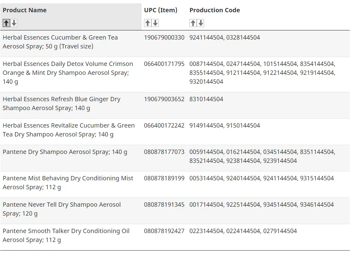This screenshot has width=350, height=253.
Task: Click UPC 080878177073 cell
Action: (x=164, y=152)
